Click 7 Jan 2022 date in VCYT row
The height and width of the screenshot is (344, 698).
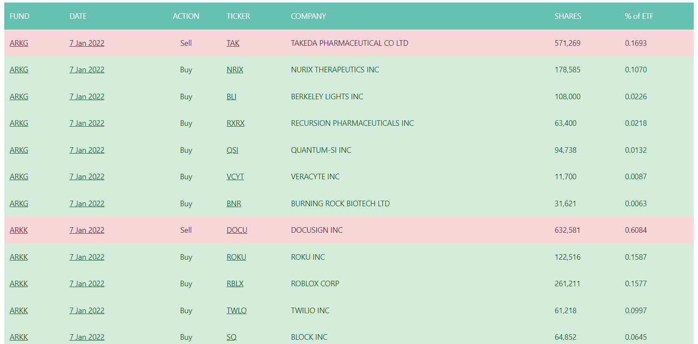(87, 177)
